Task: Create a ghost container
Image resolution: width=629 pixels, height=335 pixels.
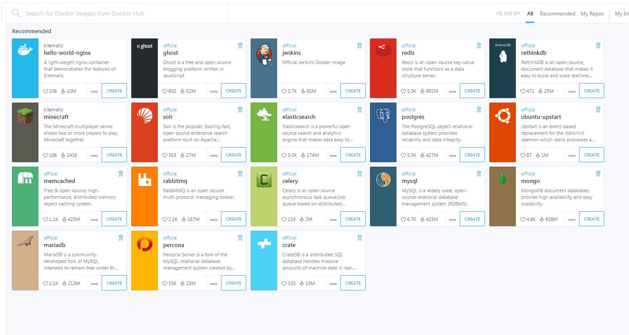Action: click(x=233, y=91)
